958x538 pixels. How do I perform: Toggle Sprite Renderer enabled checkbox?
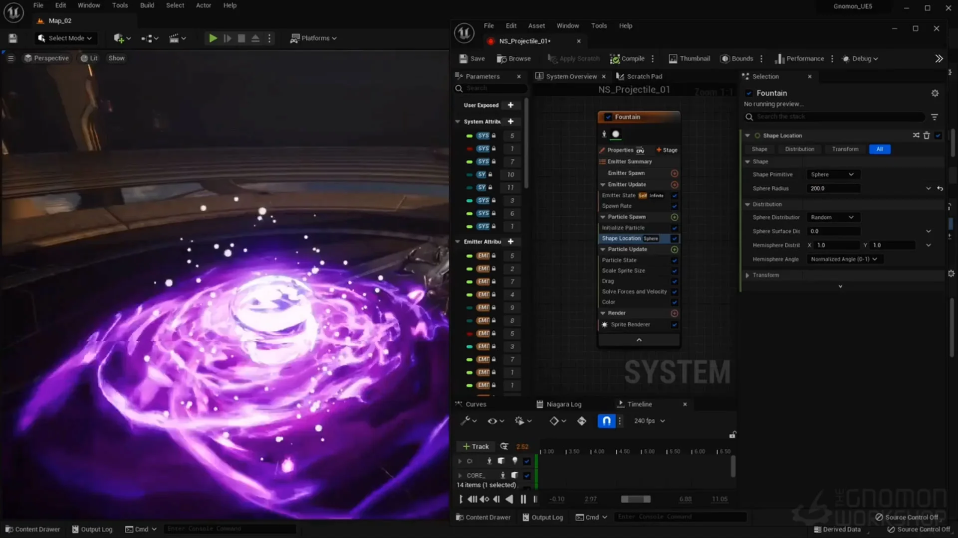[675, 325]
